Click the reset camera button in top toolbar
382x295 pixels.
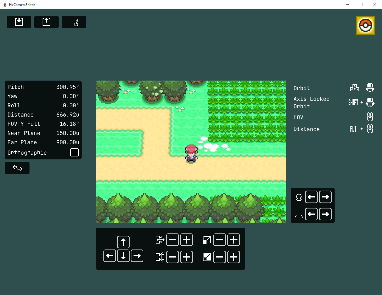coord(74,22)
